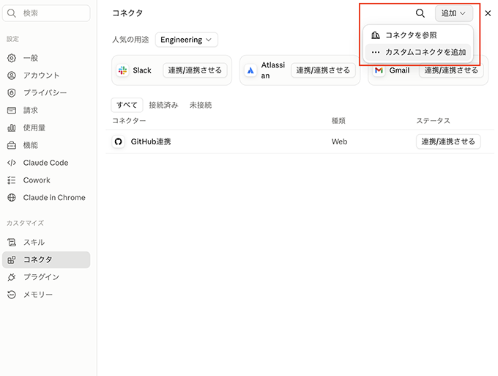Open アカウント settings
Screen dimensions: 498x376
(x=46, y=75)
